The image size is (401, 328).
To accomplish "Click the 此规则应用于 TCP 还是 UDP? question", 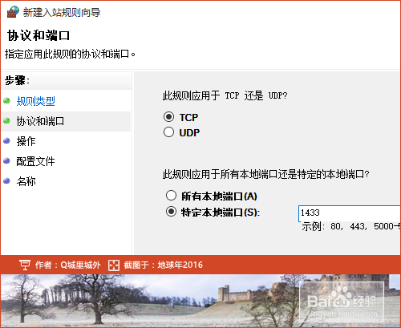I will [225, 95].
